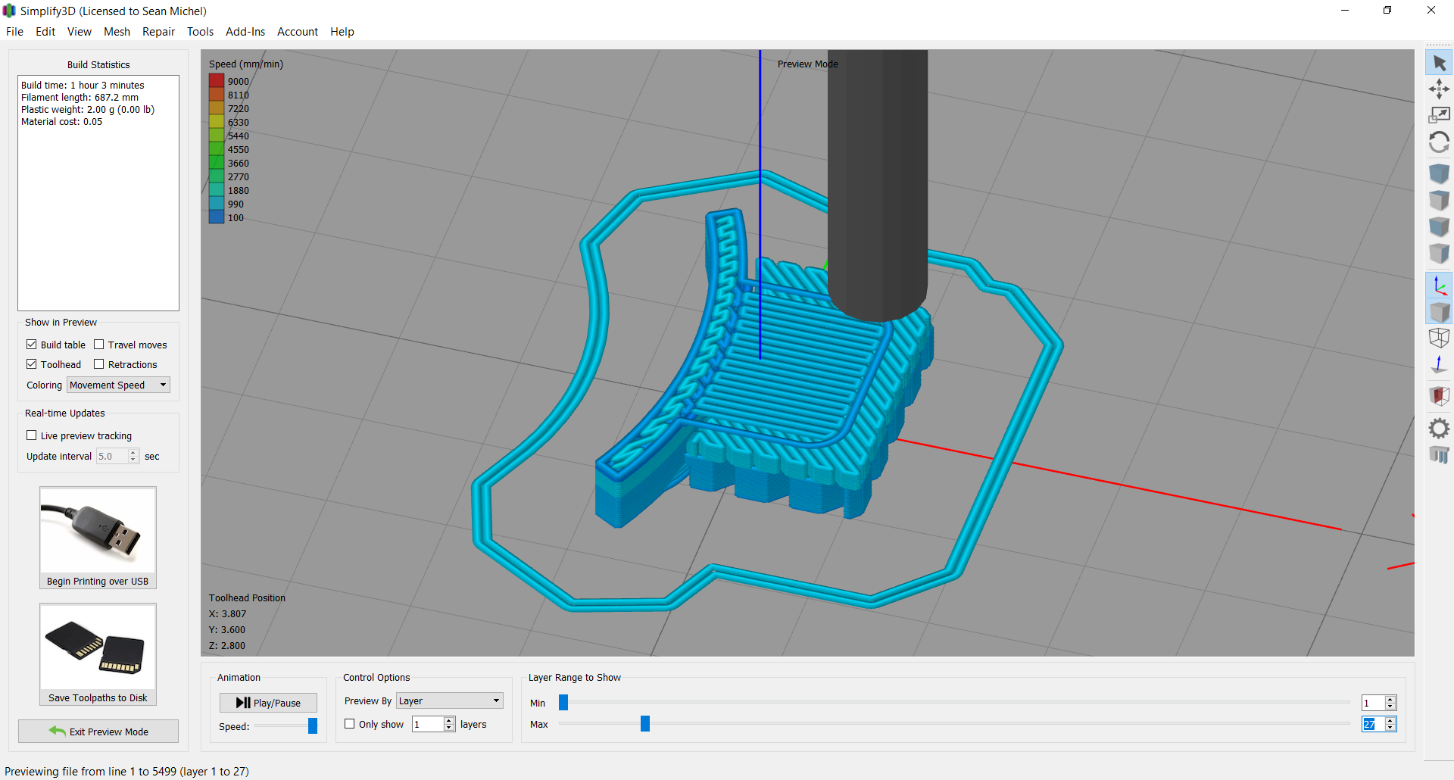The height and width of the screenshot is (780, 1454).
Task: Choose the scale model tool
Action: coord(1439,115)
